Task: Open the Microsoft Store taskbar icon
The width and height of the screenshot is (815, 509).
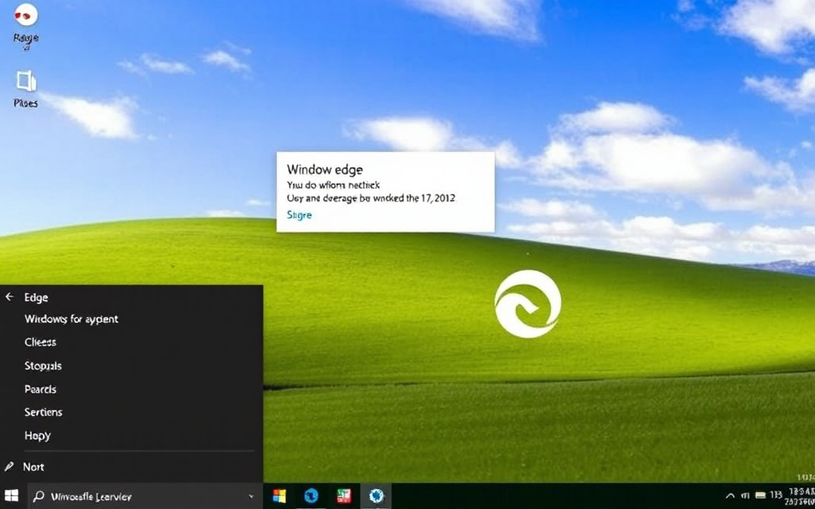Action: [279, 496]
